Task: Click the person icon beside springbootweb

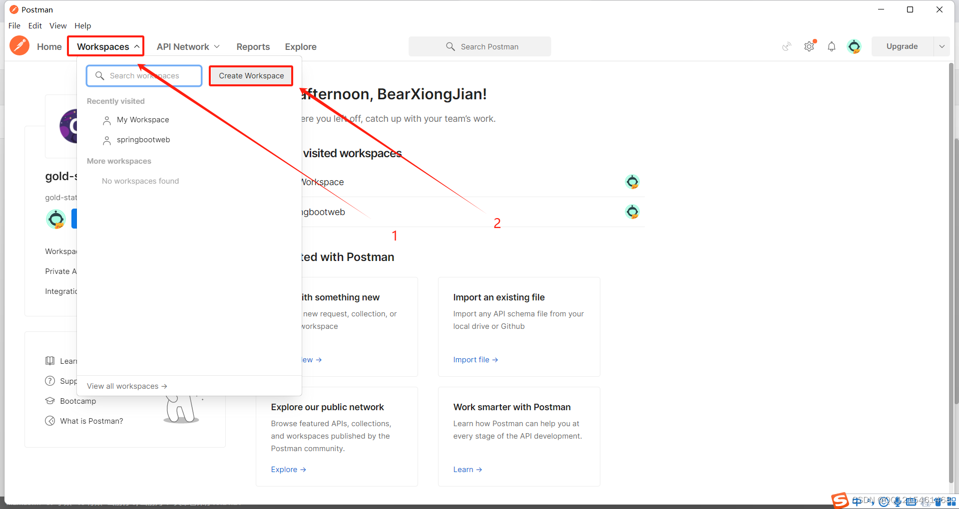Action: point(107,140)
